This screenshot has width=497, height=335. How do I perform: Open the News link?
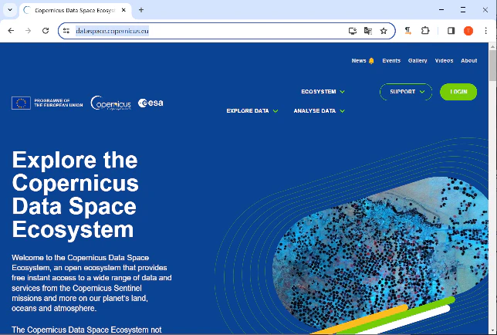[359, 60]
